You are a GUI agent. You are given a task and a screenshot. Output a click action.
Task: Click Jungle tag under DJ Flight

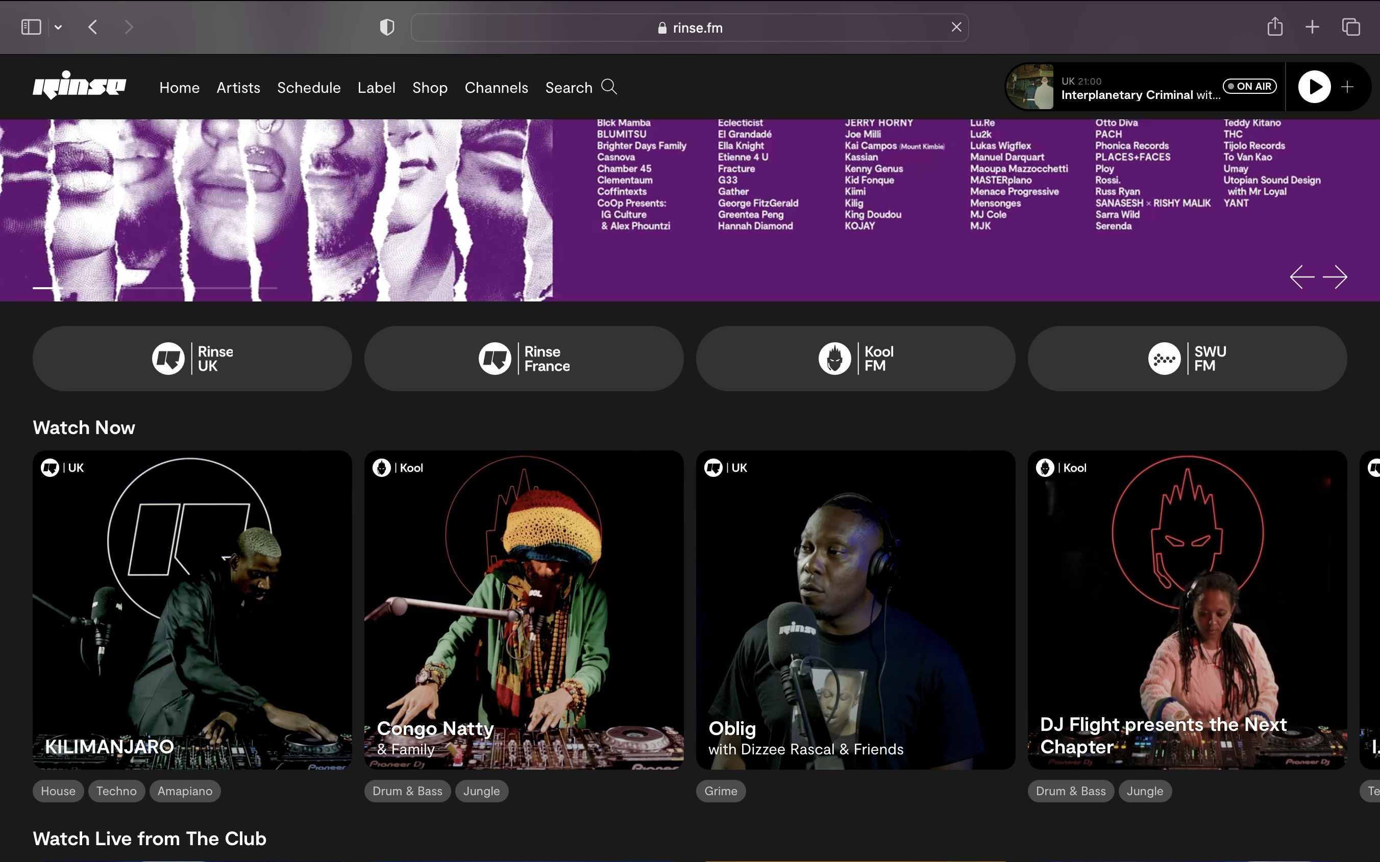click(1145, 791)
